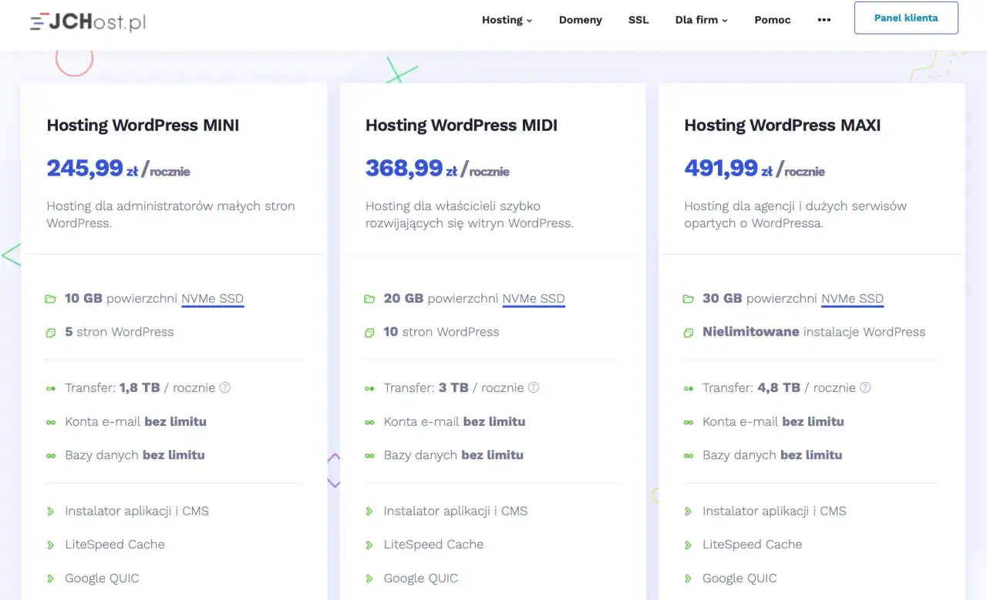Screen dimensions: 987x600
Task: Expand the Dla firm dropdown menu
Action: pyautogui.click(x=701, y=20)
